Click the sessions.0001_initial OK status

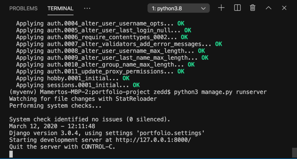pyautogui.click(x=136, y=85)
